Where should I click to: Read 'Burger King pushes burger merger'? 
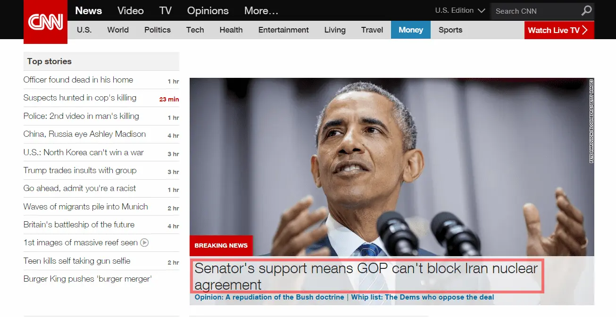pos(88,279)
